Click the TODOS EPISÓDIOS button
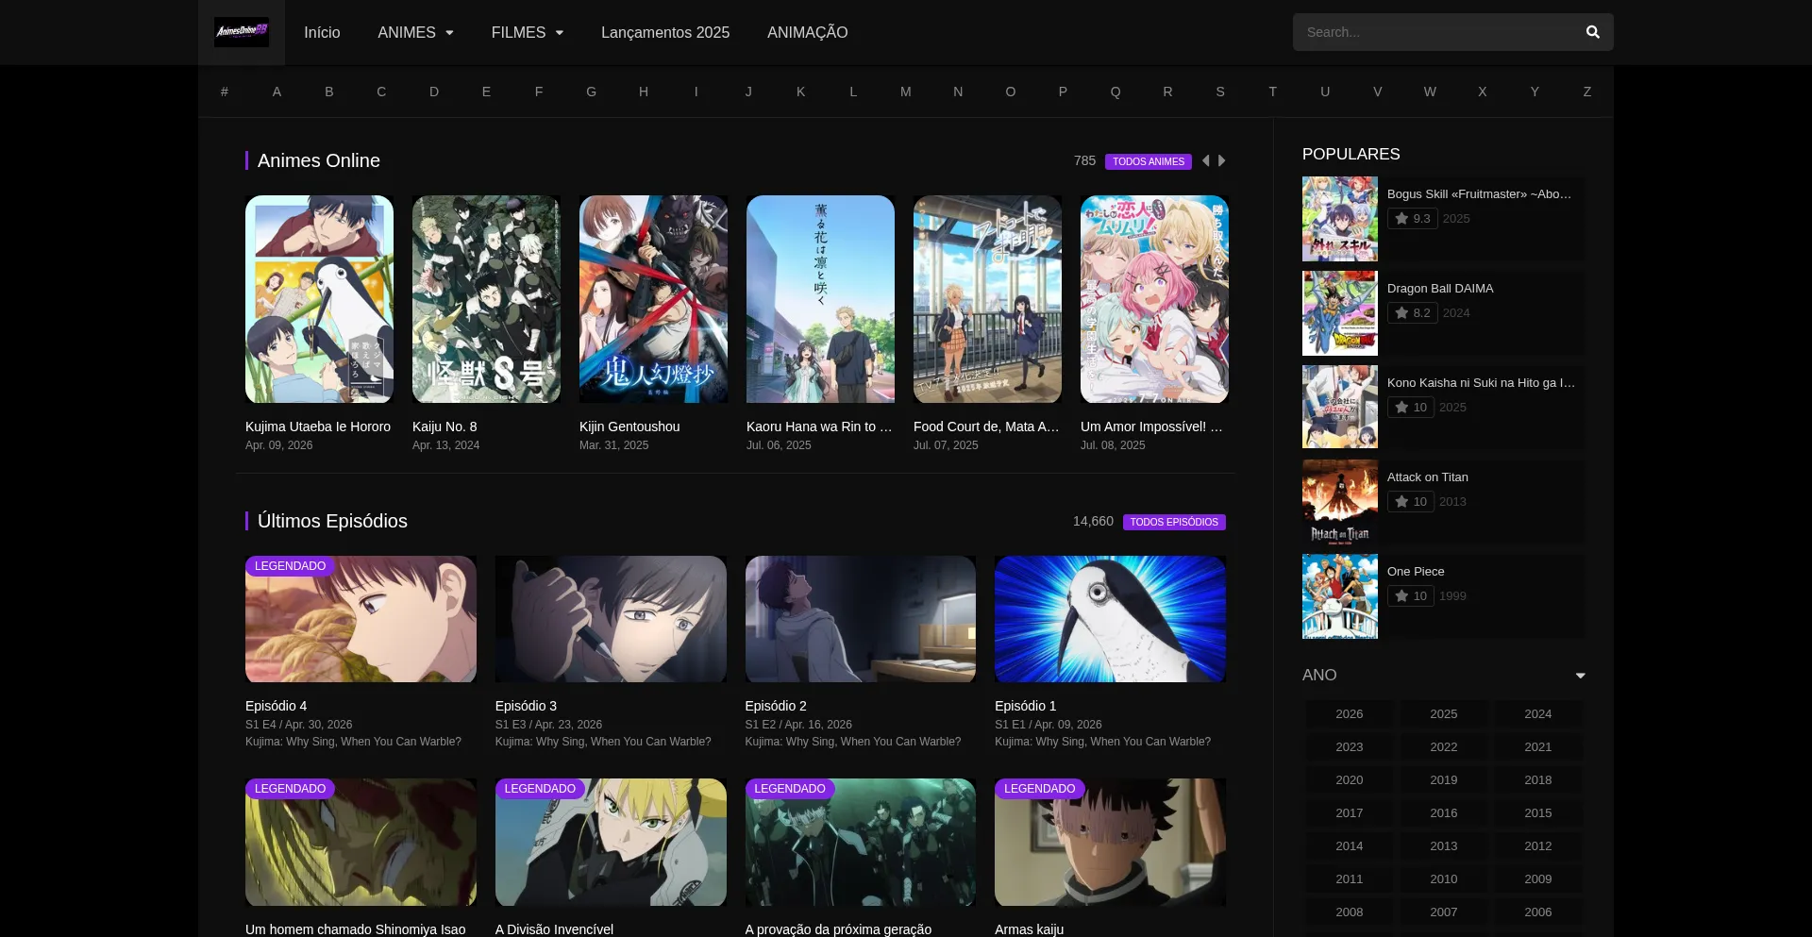This screenshot has width=1812, height=937. coord(1174,522)
